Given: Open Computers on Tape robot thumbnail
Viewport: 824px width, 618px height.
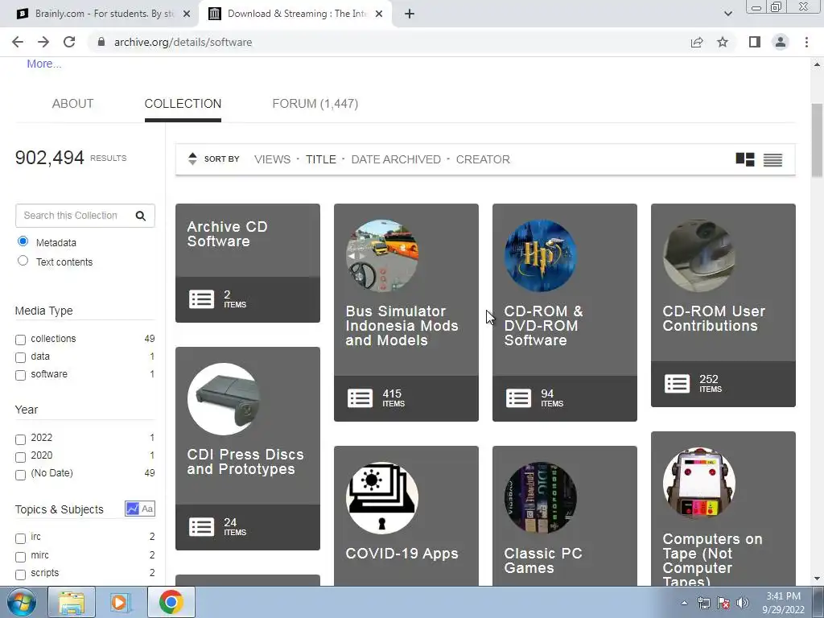Looking at the screenshot, I should pos(699,484).
